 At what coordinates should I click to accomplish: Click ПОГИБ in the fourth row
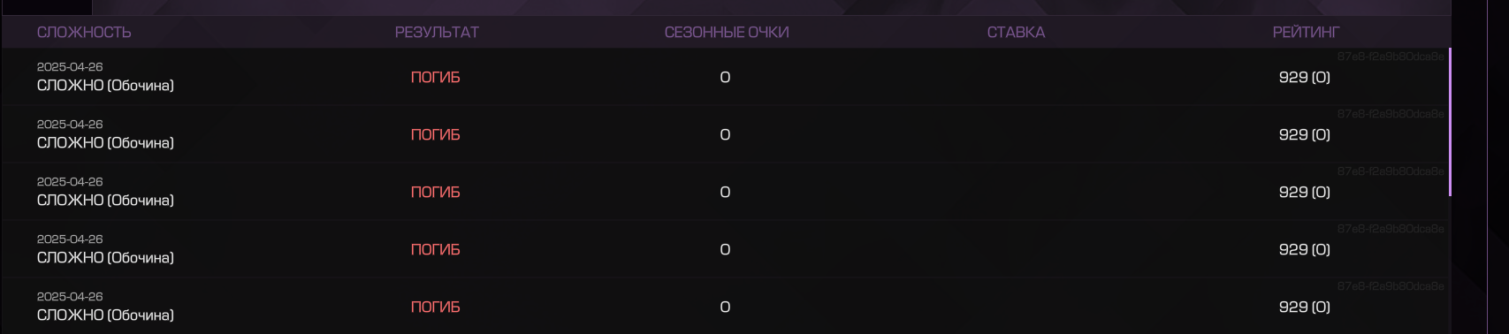pyautogui.click(x=436, y=250)
